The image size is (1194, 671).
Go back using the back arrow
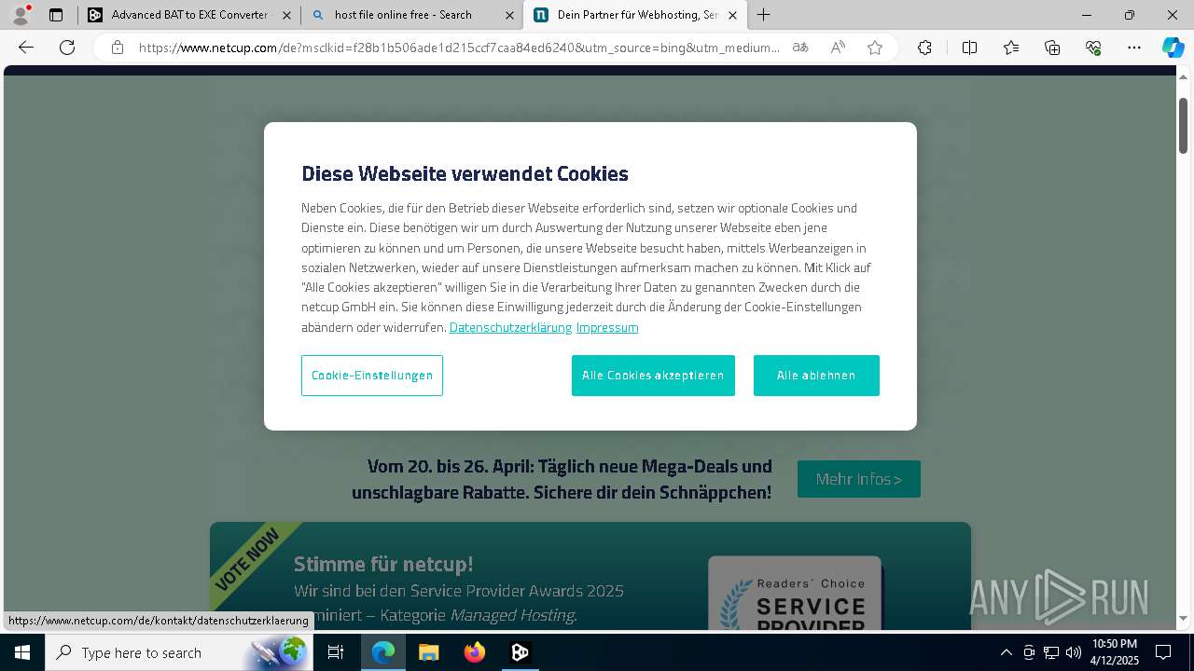[x=26, y=48]
